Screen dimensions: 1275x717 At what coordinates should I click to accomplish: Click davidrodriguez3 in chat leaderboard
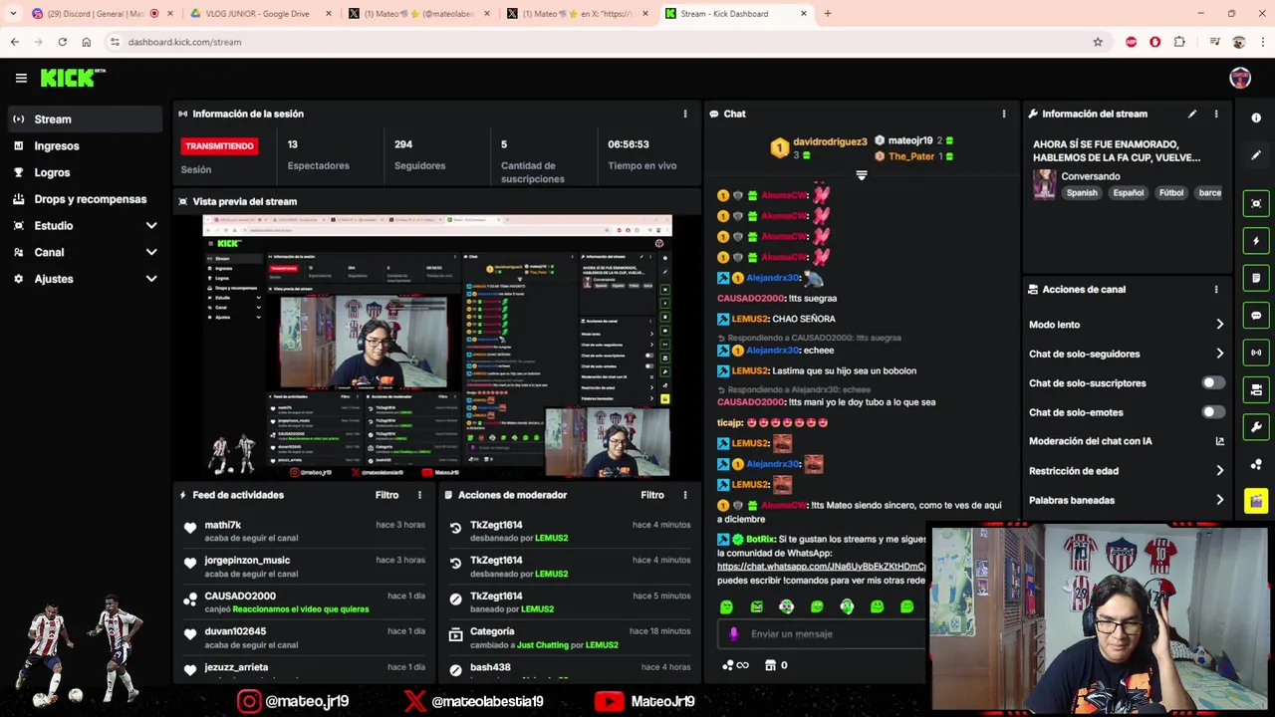coord(830,142)
